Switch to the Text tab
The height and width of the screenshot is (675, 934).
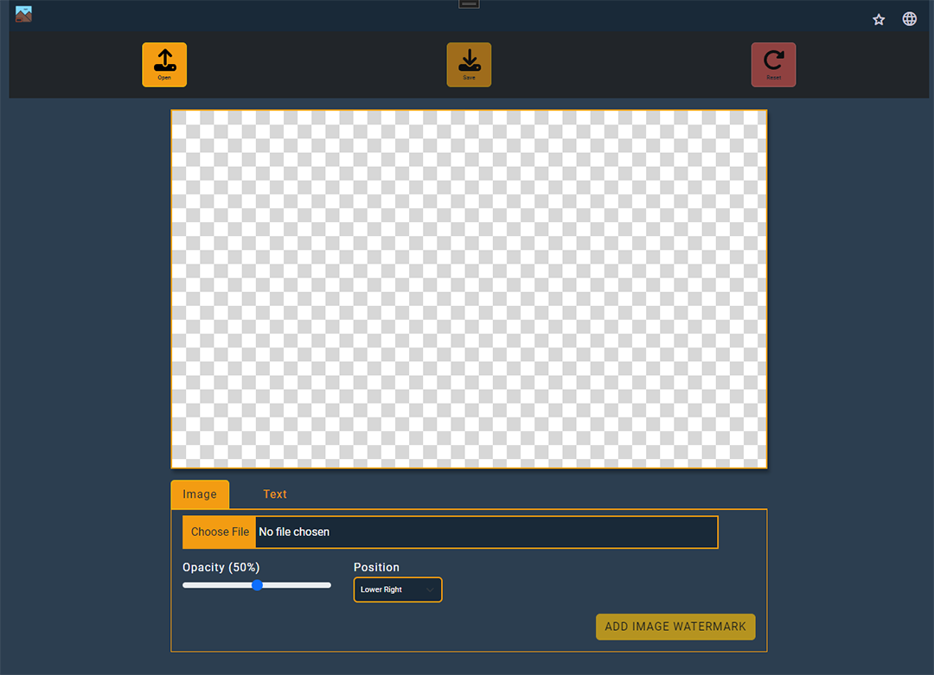[275, 494]
